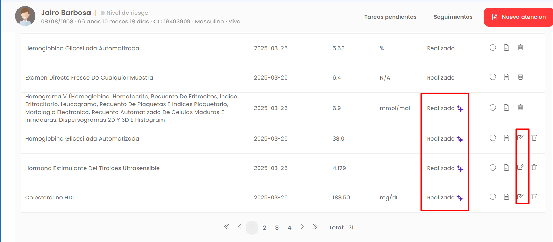Viewport: 553px width, 242px height.
Task: Click Jairo Barbosa patient avatar
Action: coord(25,16)
